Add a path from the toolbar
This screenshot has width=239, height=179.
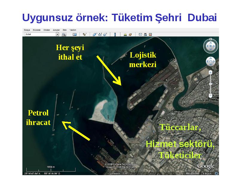point(100,34)
